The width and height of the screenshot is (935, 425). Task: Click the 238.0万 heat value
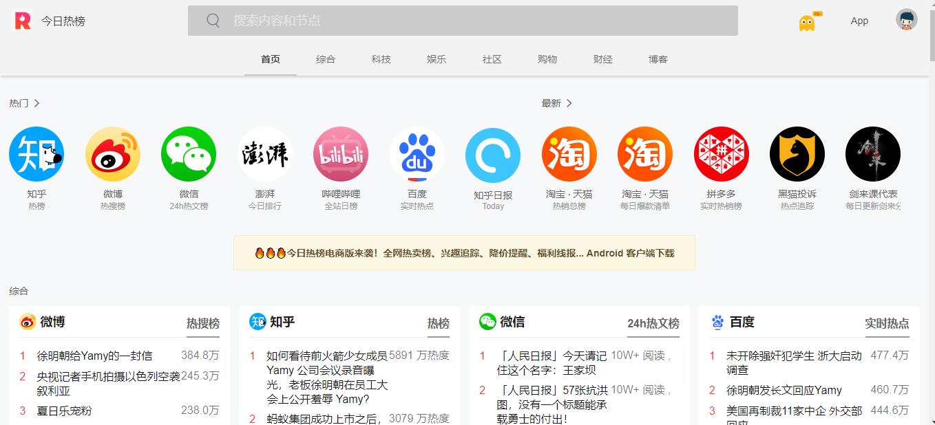pyautogui.click(x=200, y=411)
